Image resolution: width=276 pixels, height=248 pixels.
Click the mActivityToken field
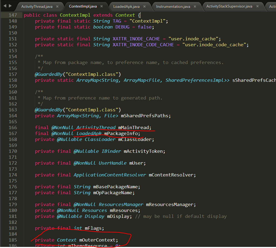[x=143, y=151]
